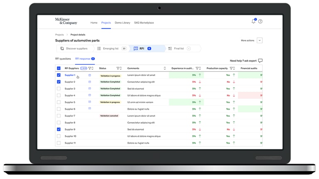Click the help question mark icon
This screenshot has width=319, height=179.
[x=260, y=22]
